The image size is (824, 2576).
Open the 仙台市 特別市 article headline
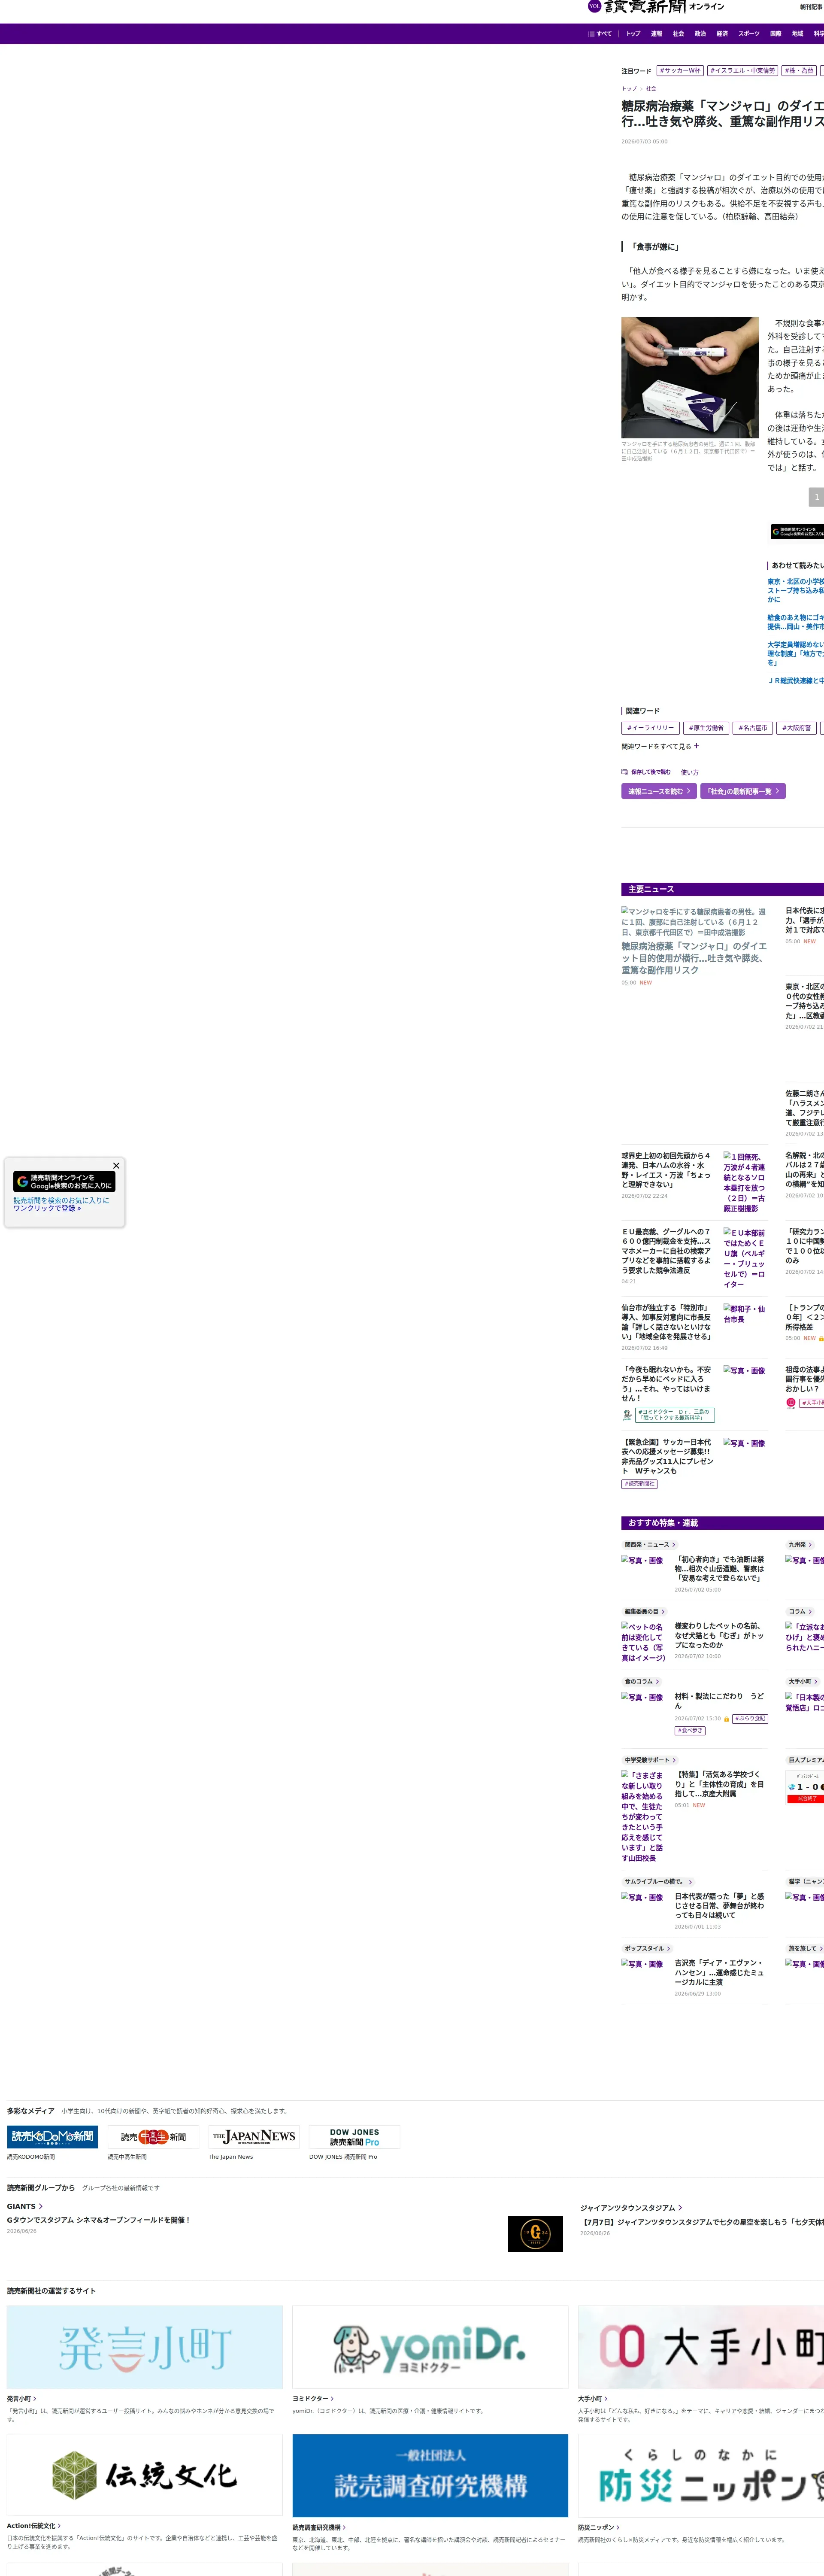(x=667, y=1322)
